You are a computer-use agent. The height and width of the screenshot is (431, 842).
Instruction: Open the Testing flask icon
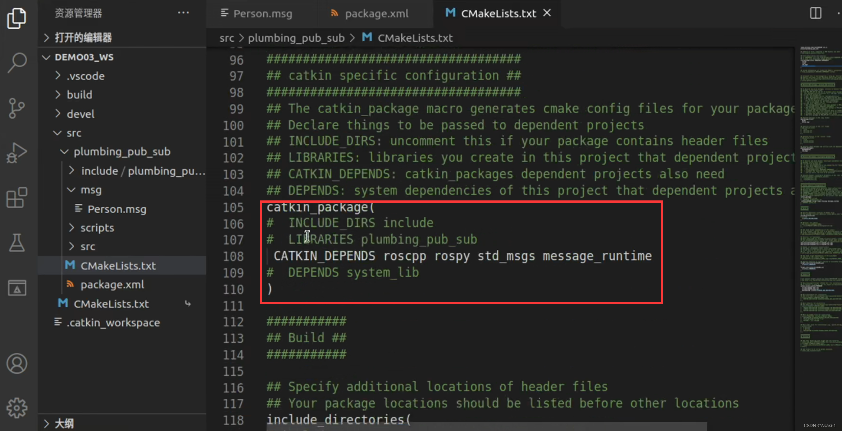(x=17, y=243)
